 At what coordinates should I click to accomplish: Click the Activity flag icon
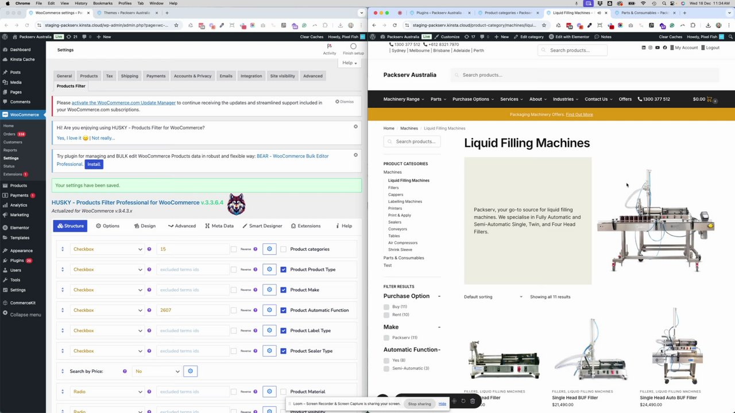tap(329, 46)
